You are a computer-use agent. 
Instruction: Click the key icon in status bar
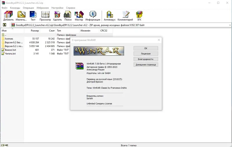(6, 145)
